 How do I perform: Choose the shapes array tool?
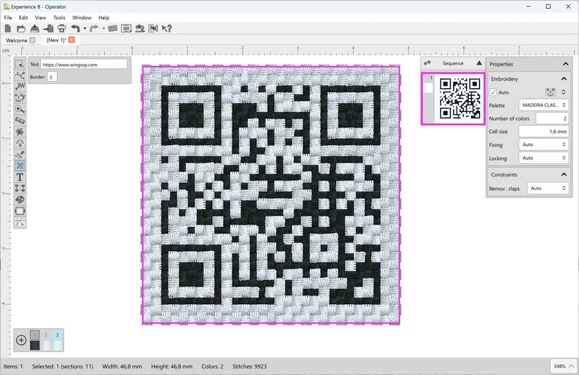tap(20, 188)
